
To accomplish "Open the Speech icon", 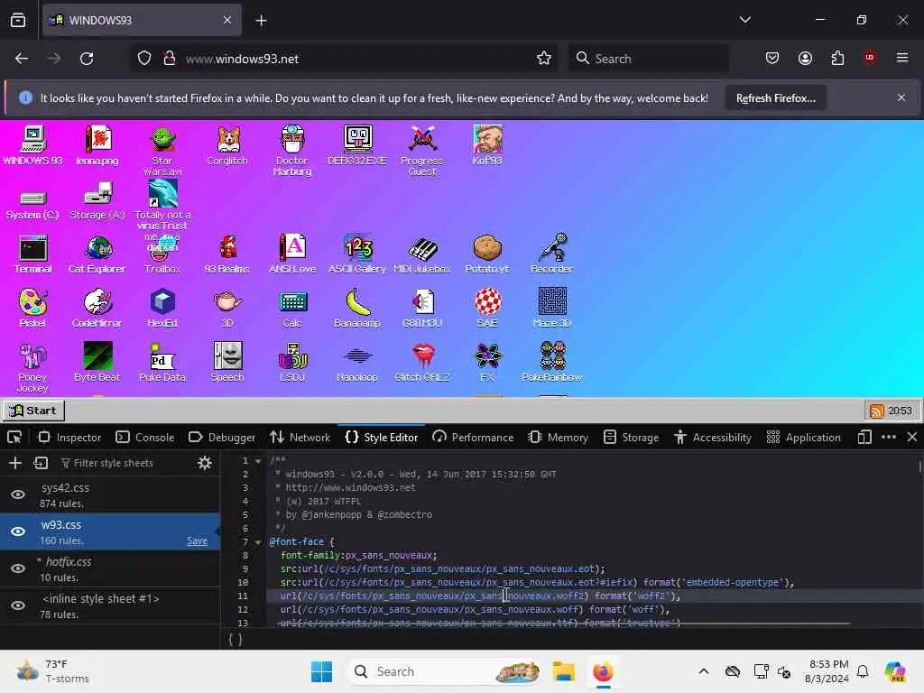I will 227,362.
